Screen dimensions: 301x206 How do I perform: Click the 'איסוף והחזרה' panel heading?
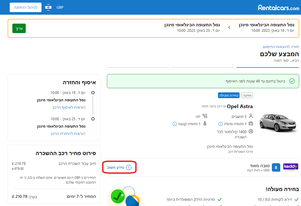tap(79, 82)
